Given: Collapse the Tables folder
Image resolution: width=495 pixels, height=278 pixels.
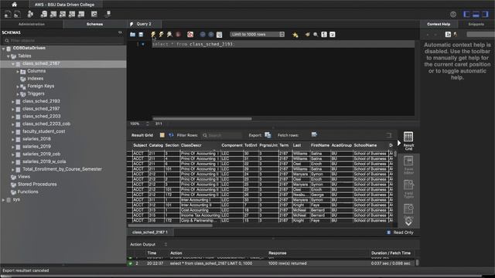Looking at the screenshot, I should pos(9,56).
